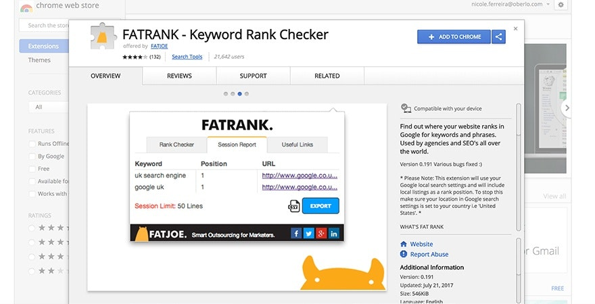Click the star rating of the extension

click(135, 57)
